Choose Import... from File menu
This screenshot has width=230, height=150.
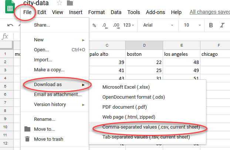click(x=55, y=60)
